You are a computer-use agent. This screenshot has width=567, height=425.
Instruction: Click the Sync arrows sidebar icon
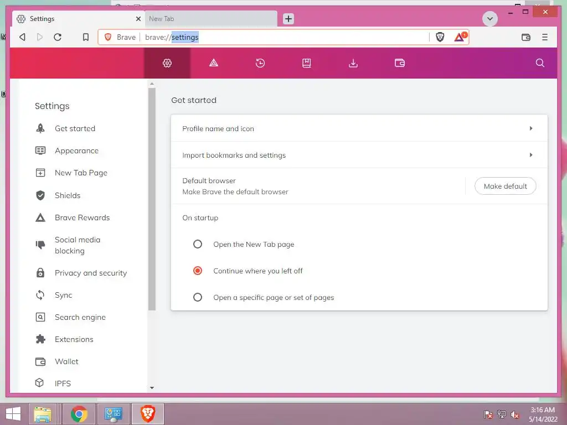[40, 295]
